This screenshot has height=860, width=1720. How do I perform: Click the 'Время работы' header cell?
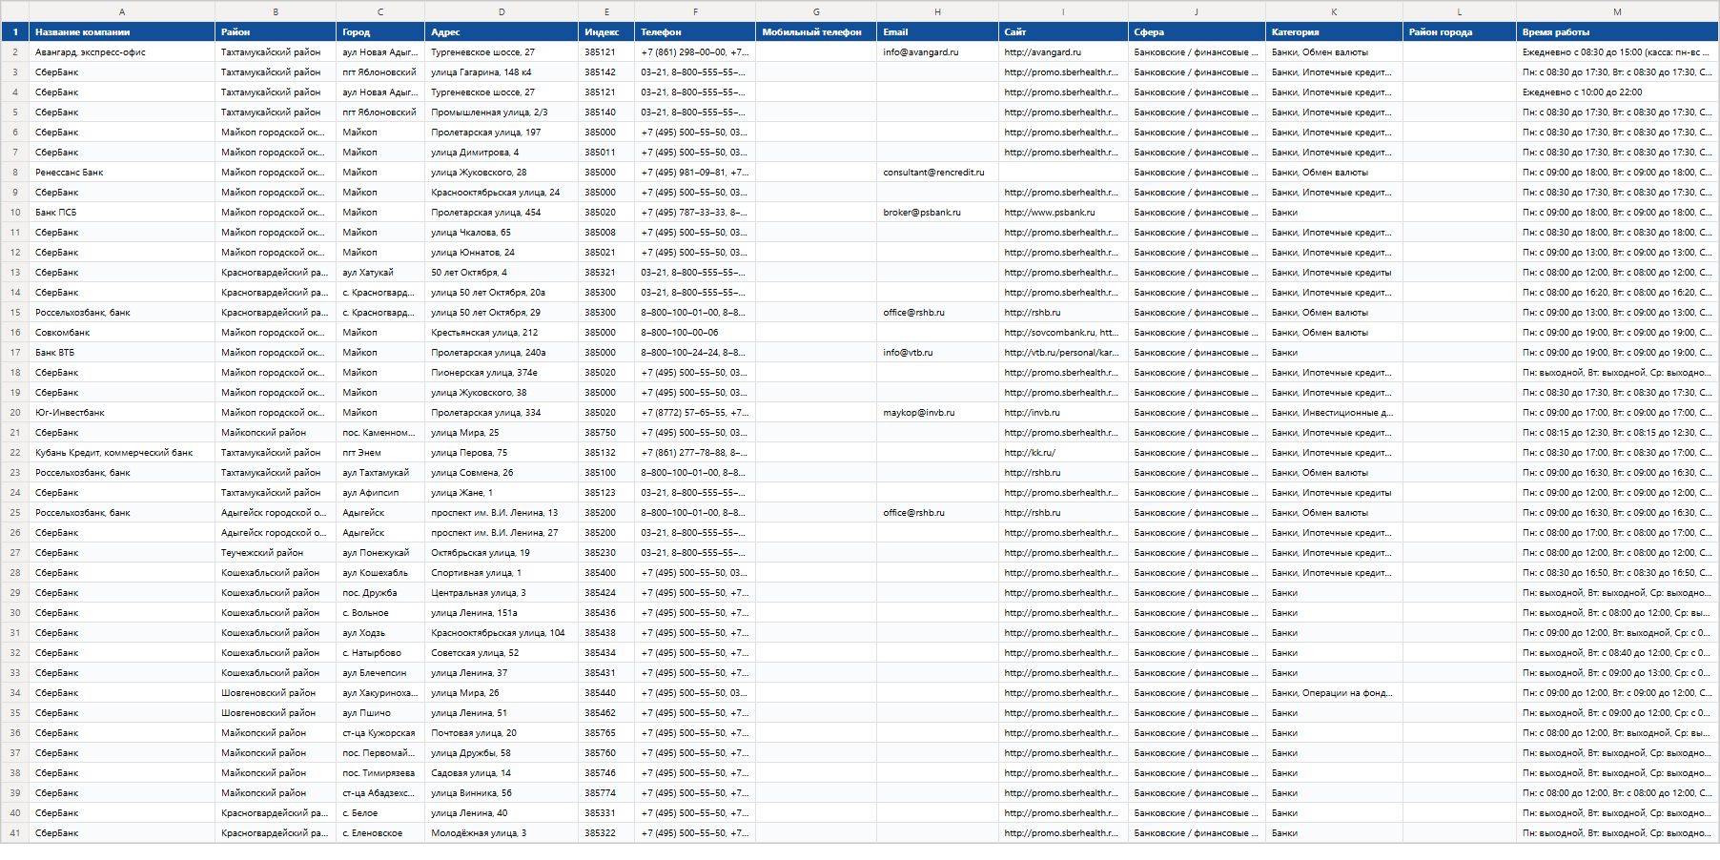pos(1617,32)
